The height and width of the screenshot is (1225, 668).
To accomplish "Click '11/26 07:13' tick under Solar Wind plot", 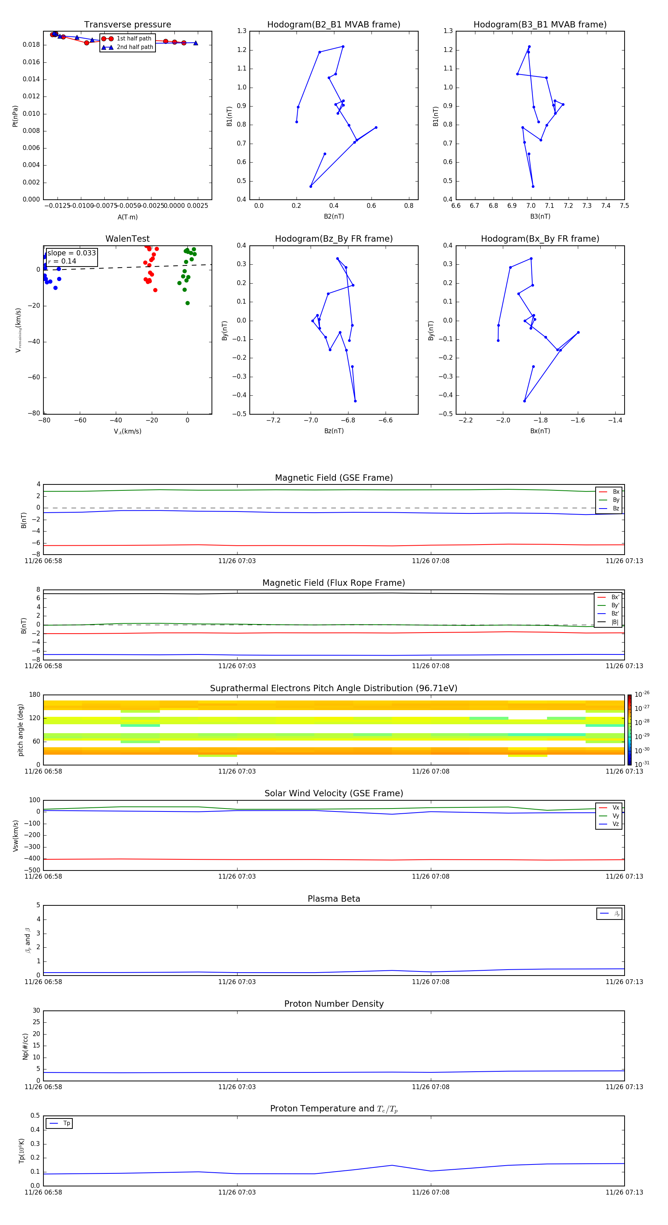I will tap(624, 876).
